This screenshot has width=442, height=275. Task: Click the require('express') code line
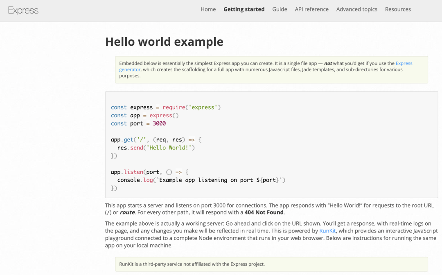click(x=166, y=107)
